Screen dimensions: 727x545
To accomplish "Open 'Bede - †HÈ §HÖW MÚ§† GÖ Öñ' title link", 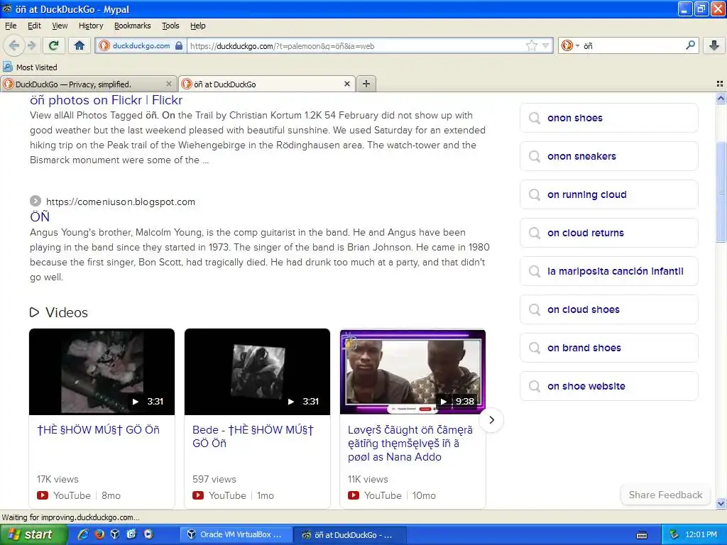I will click(x=253, y=436).
